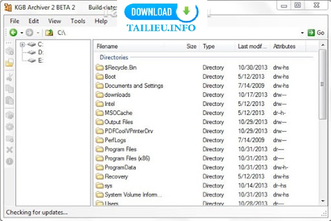
Task: Open the Help menu
Action: click(101, 21)
